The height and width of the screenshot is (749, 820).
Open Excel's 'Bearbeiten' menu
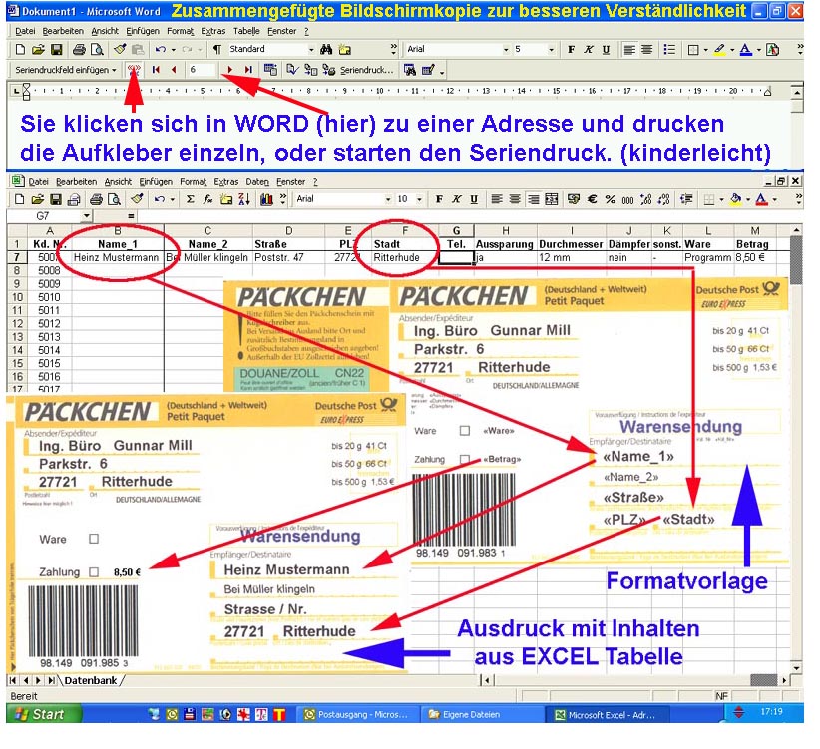tap(77, 182)
